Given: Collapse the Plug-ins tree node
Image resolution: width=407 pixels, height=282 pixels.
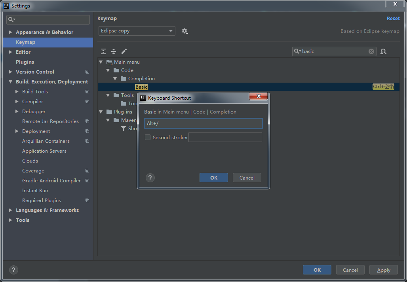Looking at the screenshot, I should click(x=101, y=112).
